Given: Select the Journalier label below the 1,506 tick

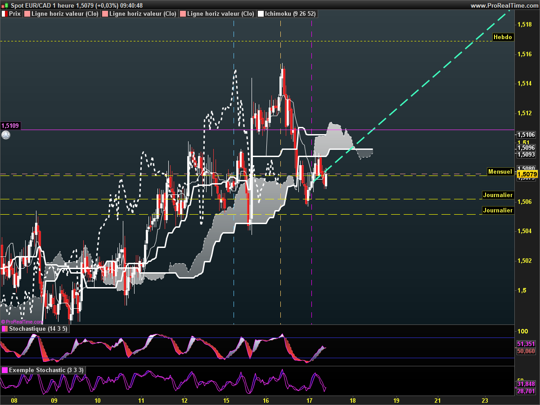Looking at the screenshot, I should pyautogui.click(x=498, y=210).
